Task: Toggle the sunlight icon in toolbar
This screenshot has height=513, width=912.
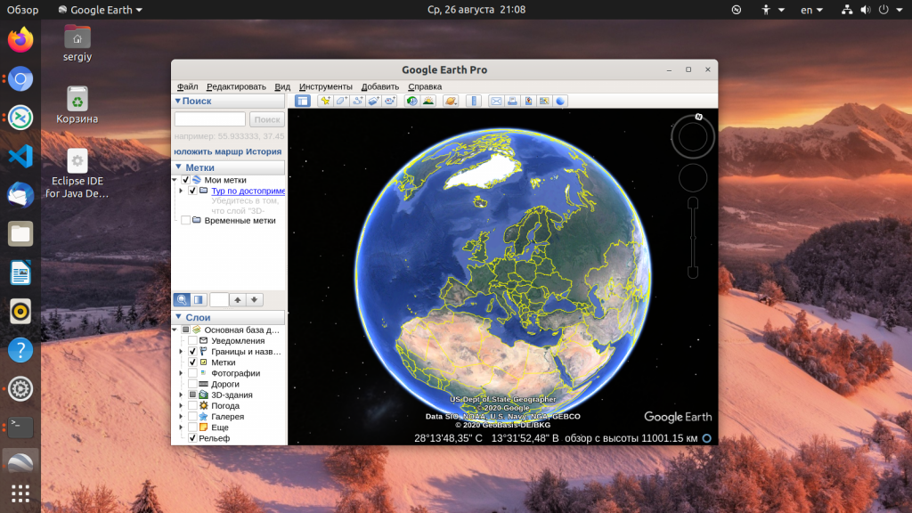Action: (428, 101)
